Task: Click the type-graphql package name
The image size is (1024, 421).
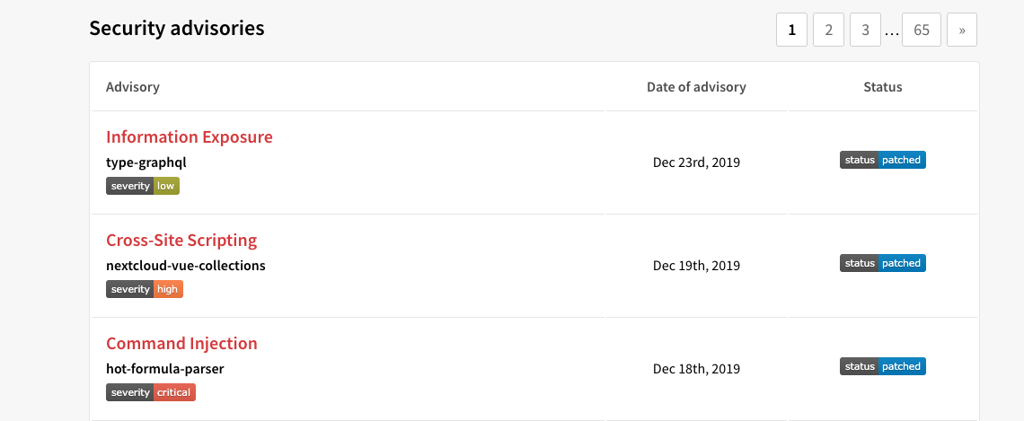Action: pyautogui.click(x=146, y=162)
